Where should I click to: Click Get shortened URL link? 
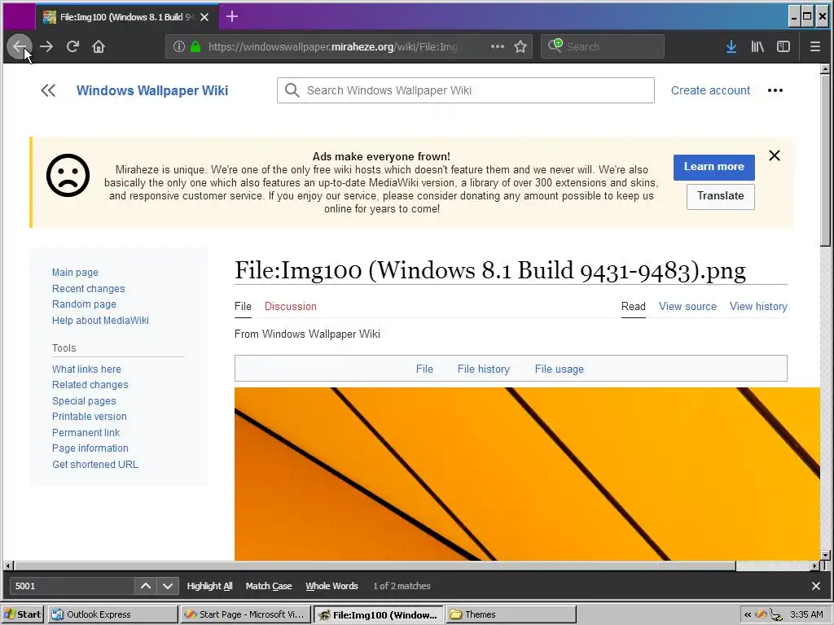coord(94,465)
